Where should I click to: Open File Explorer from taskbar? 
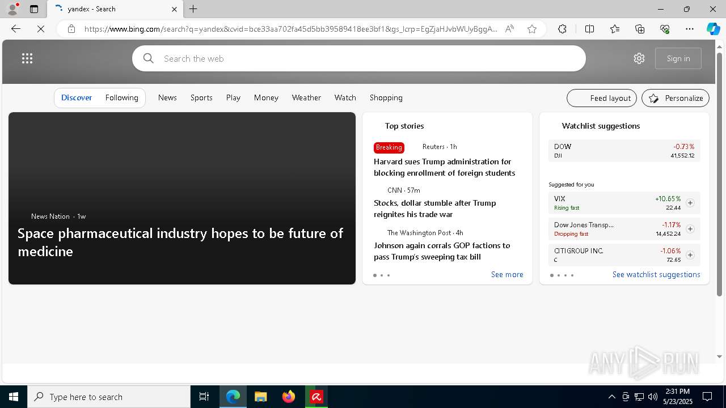(260, 397)
